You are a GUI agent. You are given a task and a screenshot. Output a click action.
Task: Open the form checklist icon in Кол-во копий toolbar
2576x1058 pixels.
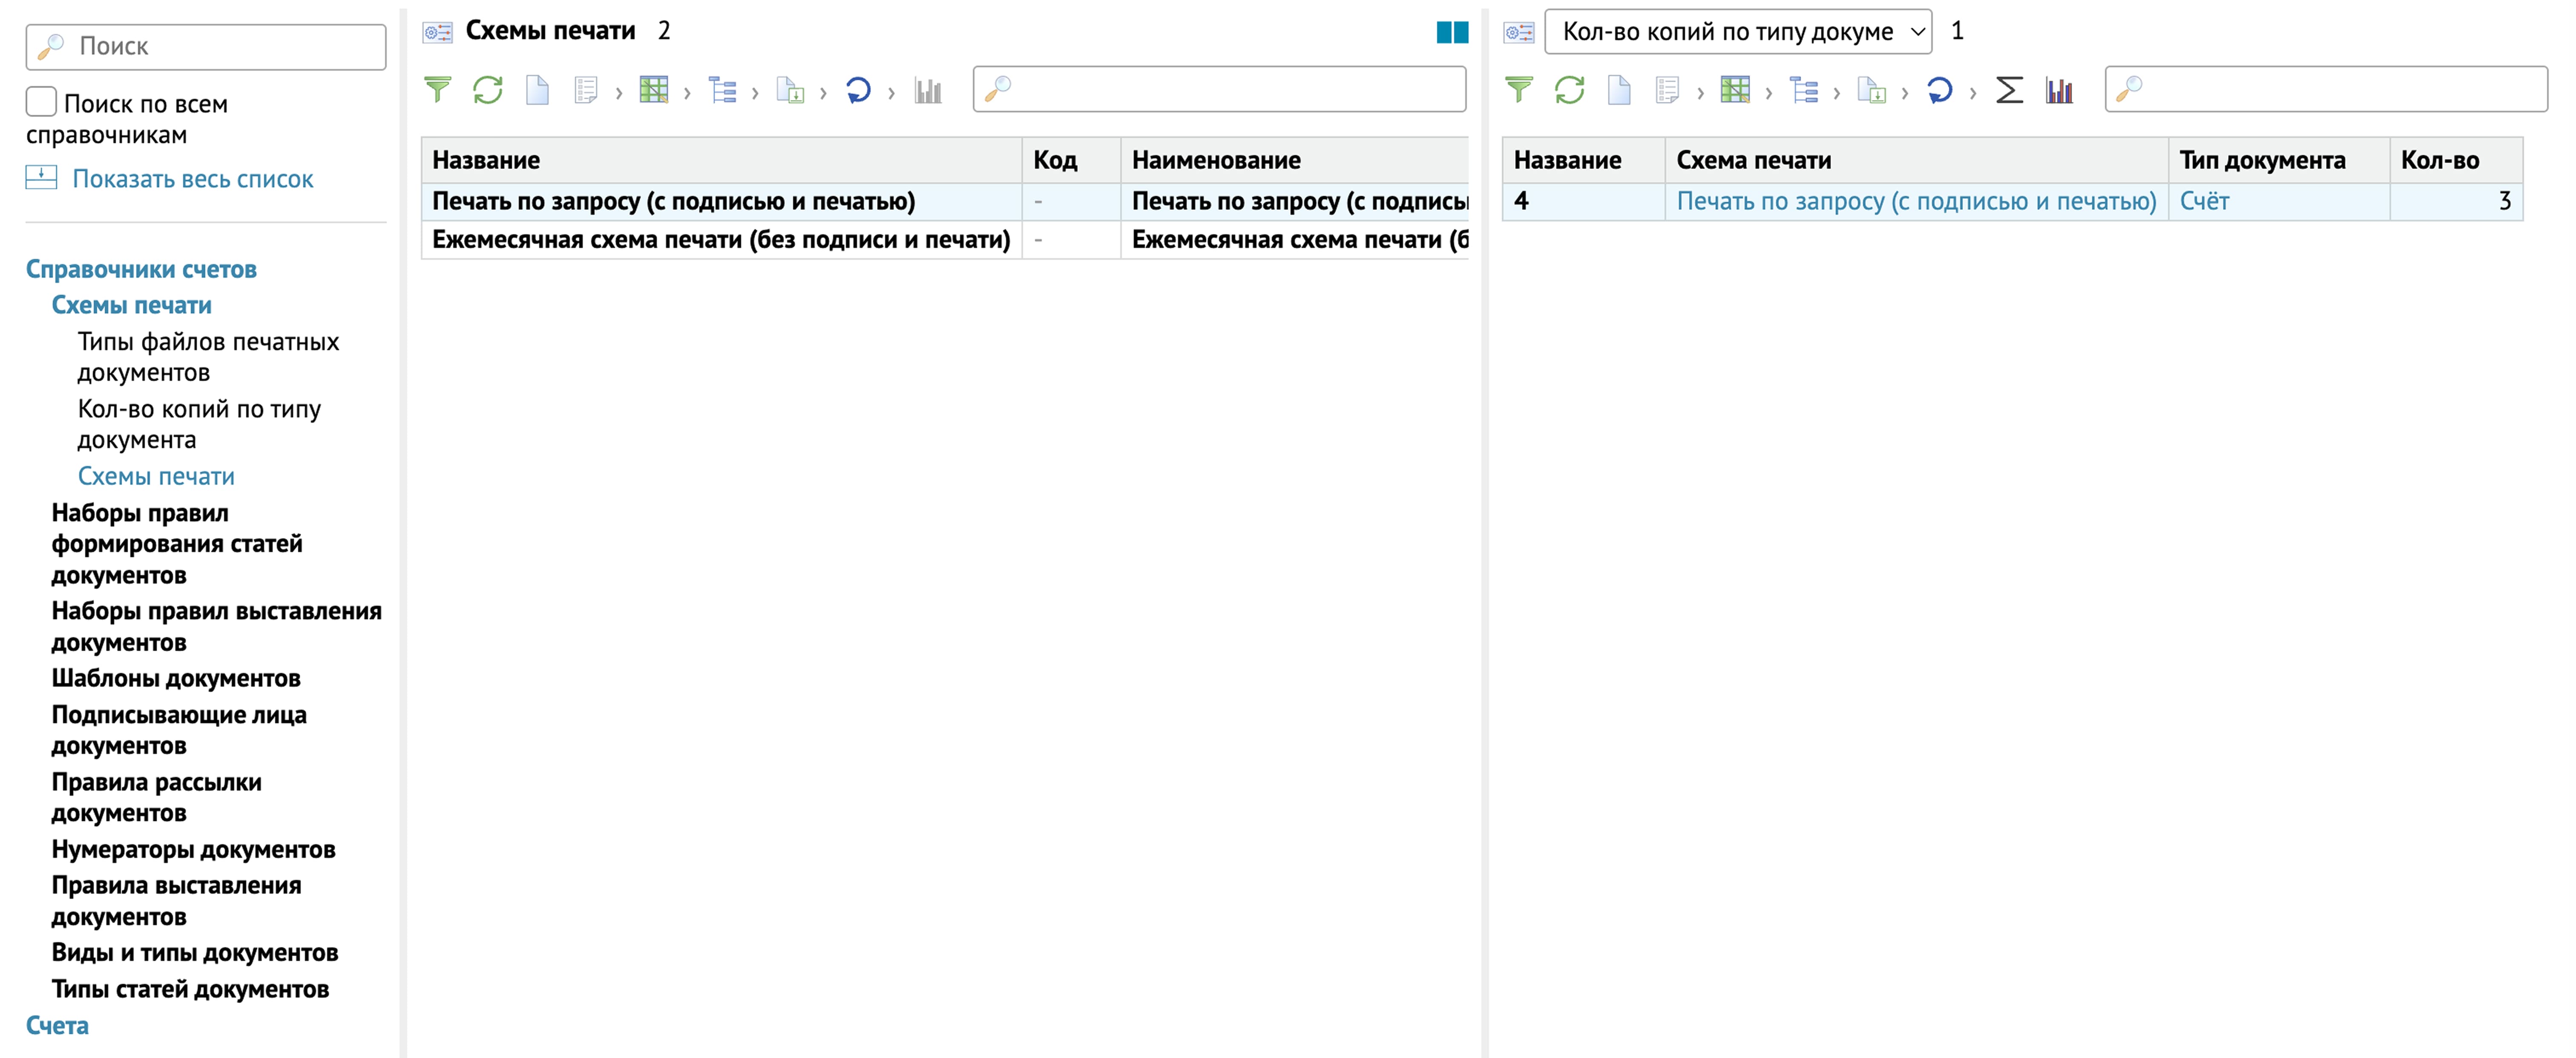pos(1667,90)
